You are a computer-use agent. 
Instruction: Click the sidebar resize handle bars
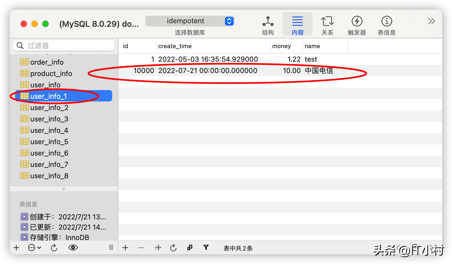point(111,248)
